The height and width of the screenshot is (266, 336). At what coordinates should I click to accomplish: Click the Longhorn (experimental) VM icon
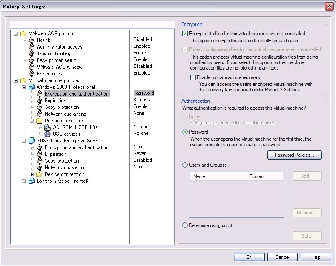coord(32,181)
